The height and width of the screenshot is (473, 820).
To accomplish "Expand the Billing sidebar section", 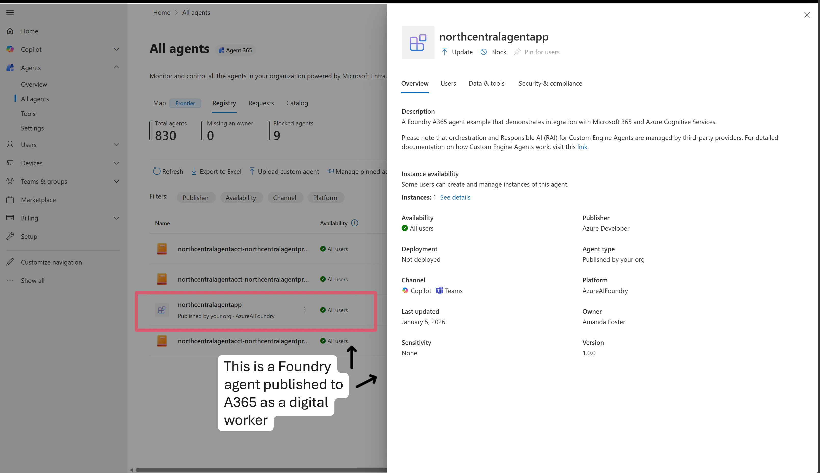I will pyautogui.click(x=116, y=218).
